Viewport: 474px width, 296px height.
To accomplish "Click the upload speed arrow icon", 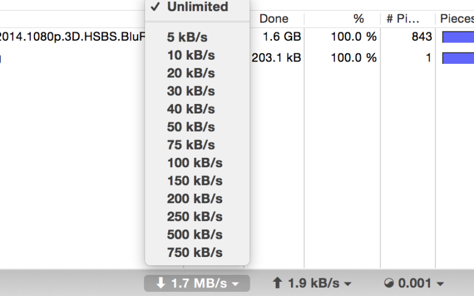I will [277, 284].
